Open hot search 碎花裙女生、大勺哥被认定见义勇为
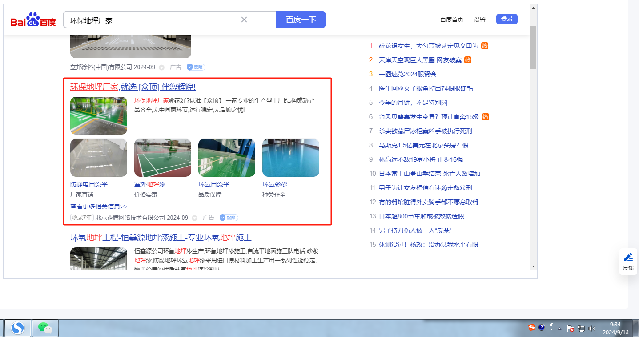The height and width of the screenshot is (337, 639). 429,46
